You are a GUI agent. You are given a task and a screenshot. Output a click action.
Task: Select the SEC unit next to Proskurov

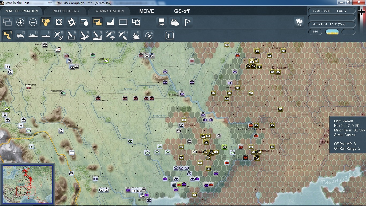click(63, 93)
